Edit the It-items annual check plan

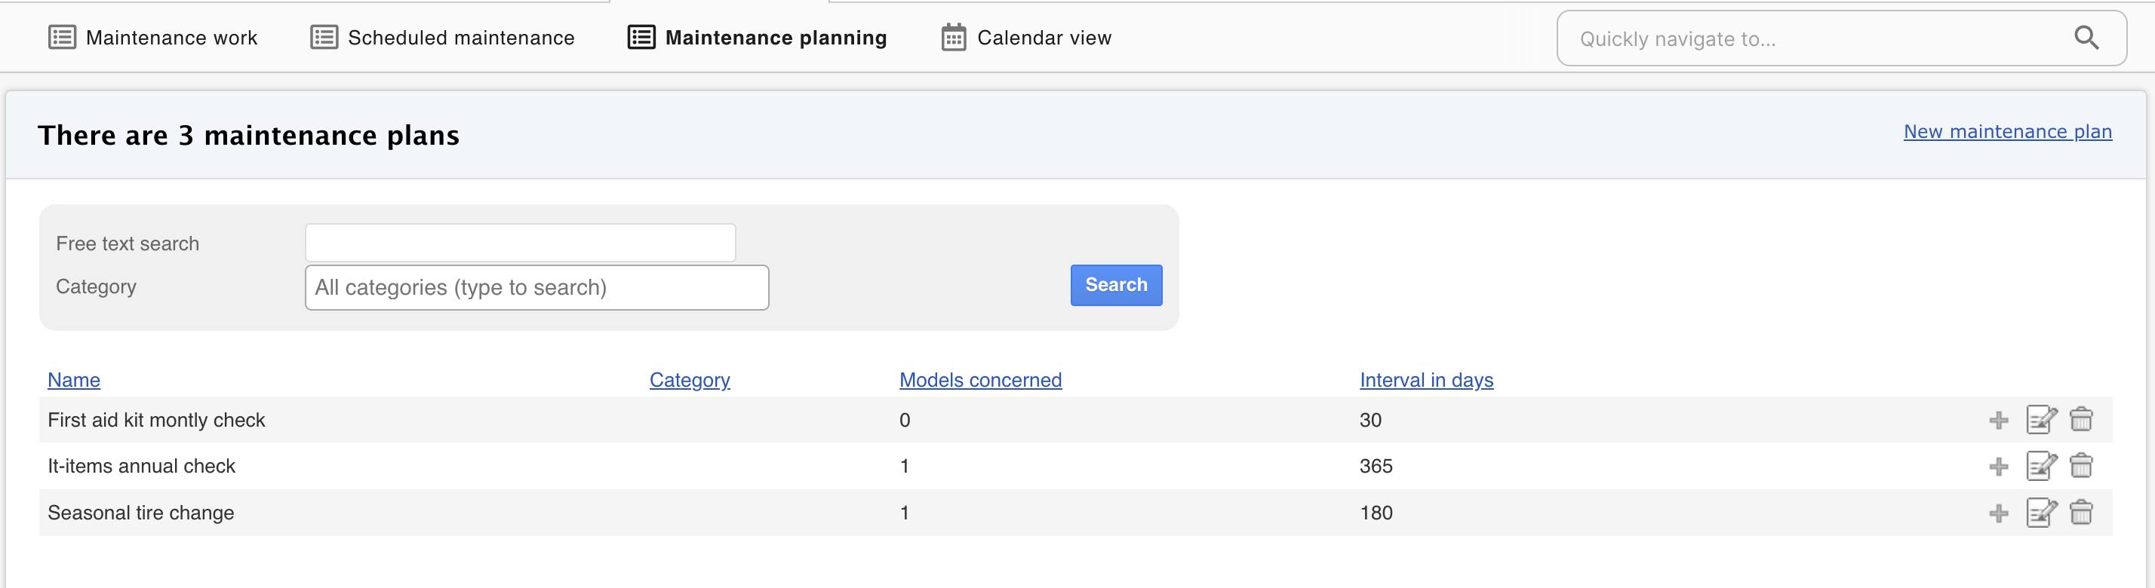click(x=2040, y=466)
